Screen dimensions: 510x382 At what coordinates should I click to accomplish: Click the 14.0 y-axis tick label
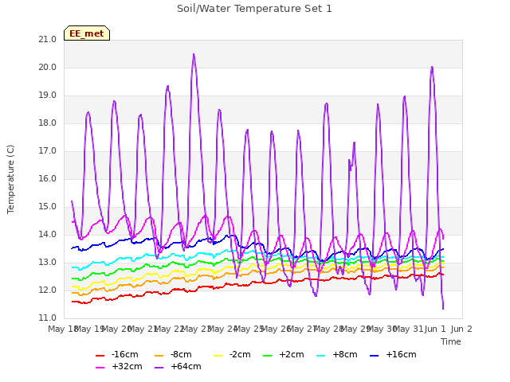[x=48, y=235]
